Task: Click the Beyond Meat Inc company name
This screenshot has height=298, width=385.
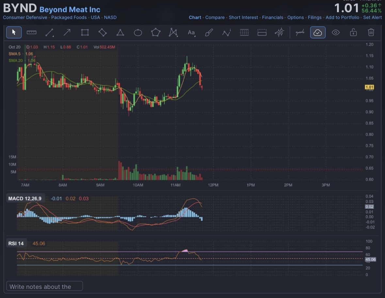Action: click(x=70, y=9)
